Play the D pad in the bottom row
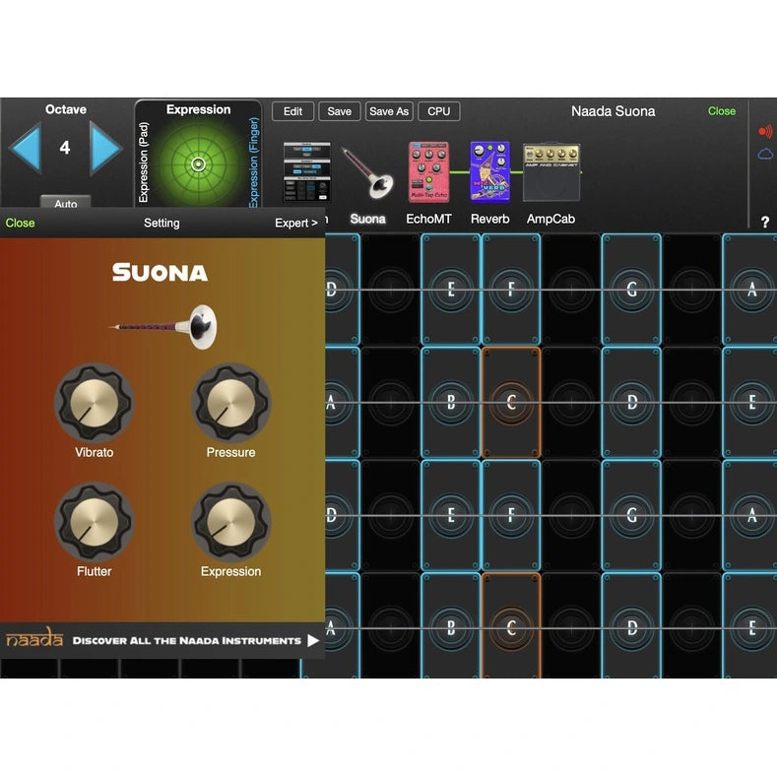The image size is (777, 777). [631, 626]
